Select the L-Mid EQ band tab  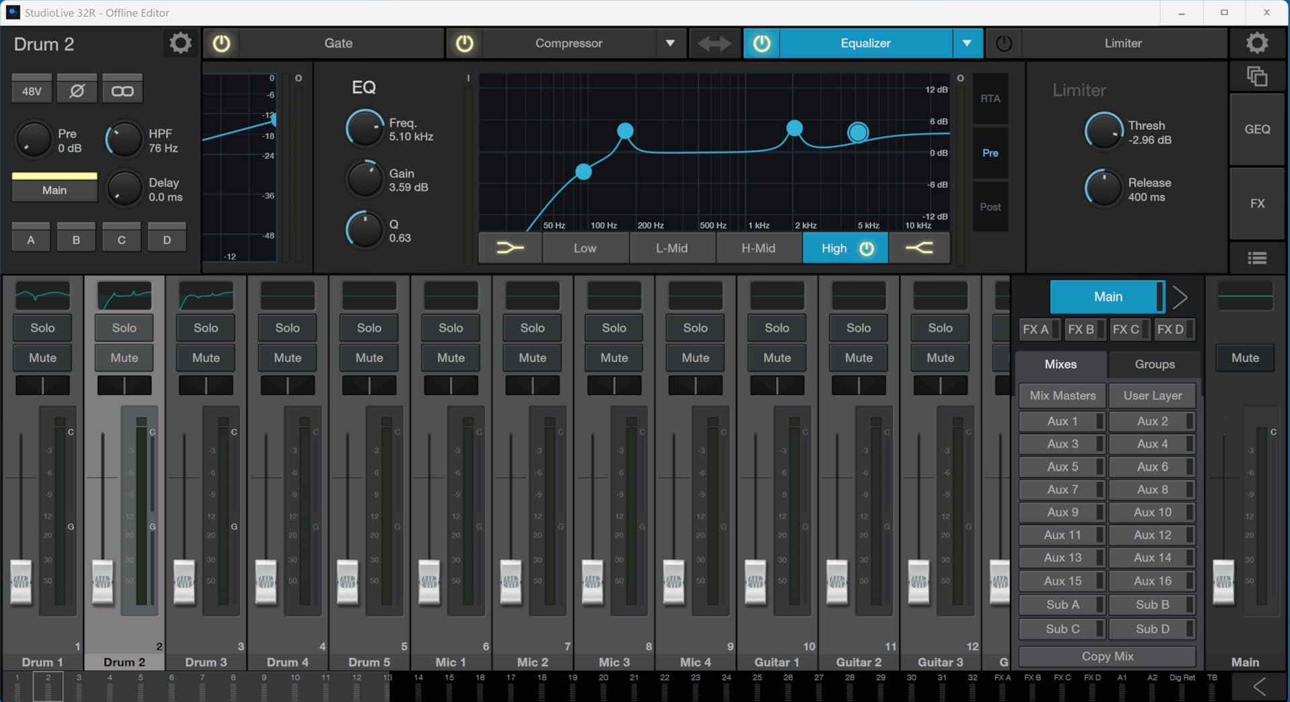672,248
